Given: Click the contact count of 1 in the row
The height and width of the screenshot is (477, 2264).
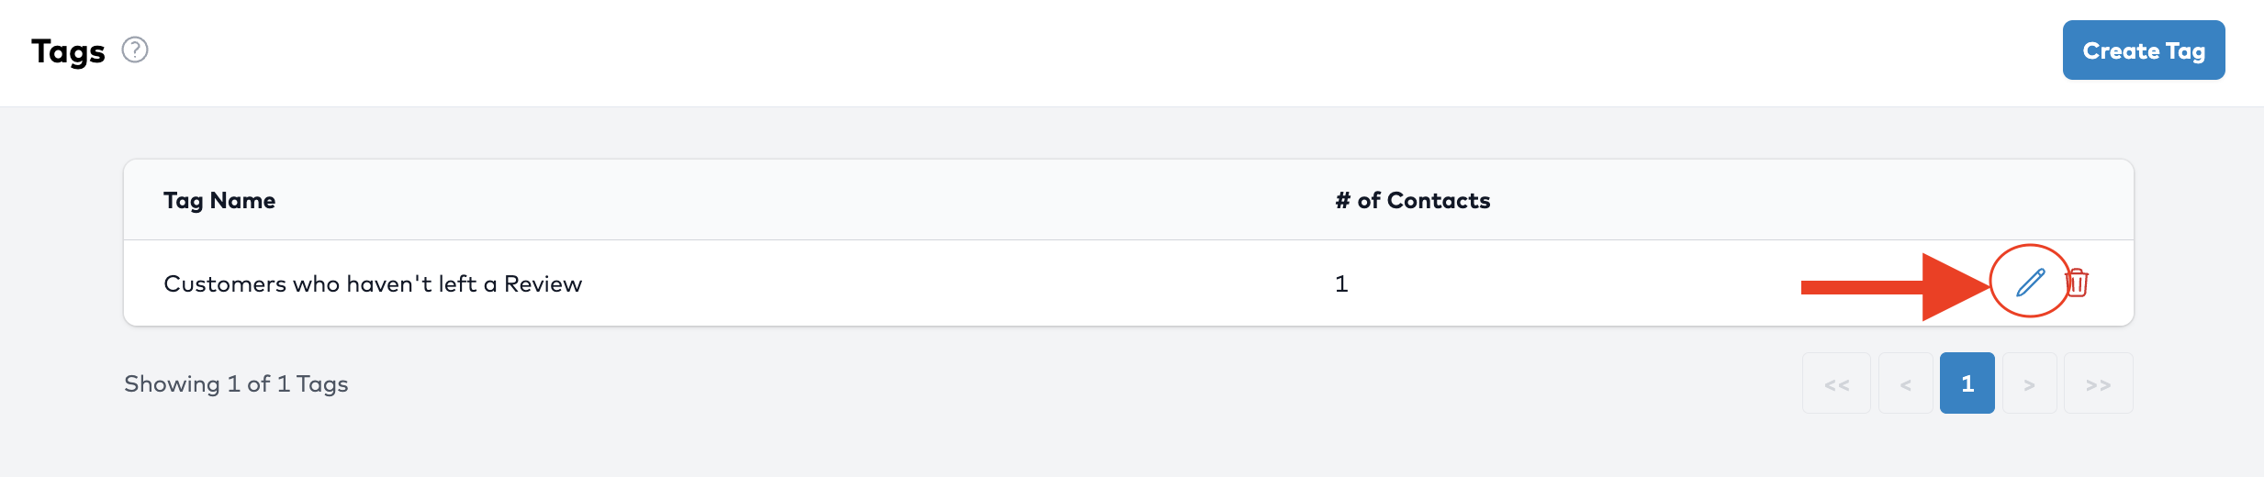Looking at the screenshot, I should [1341, 283].
